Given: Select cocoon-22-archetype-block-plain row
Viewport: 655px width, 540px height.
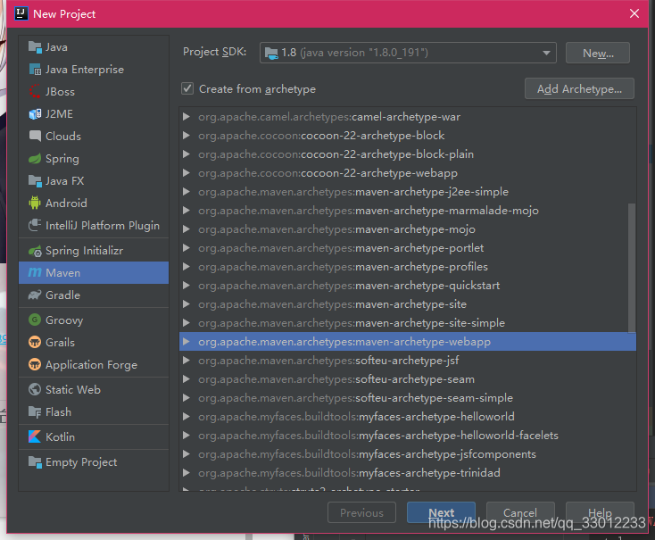Looking at the screenshot, I should click(x=408, y=154).
